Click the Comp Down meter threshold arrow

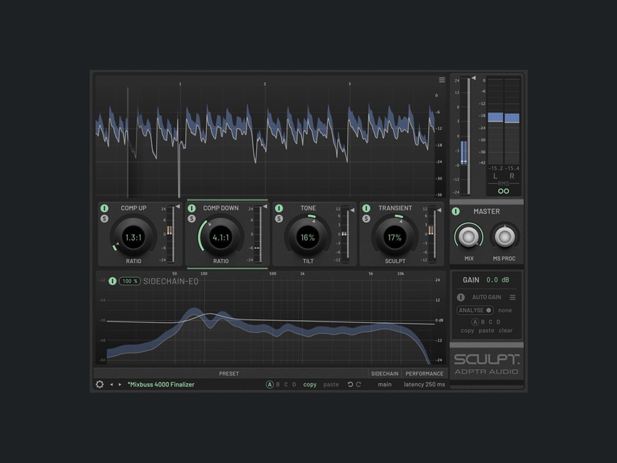(265, 206)
